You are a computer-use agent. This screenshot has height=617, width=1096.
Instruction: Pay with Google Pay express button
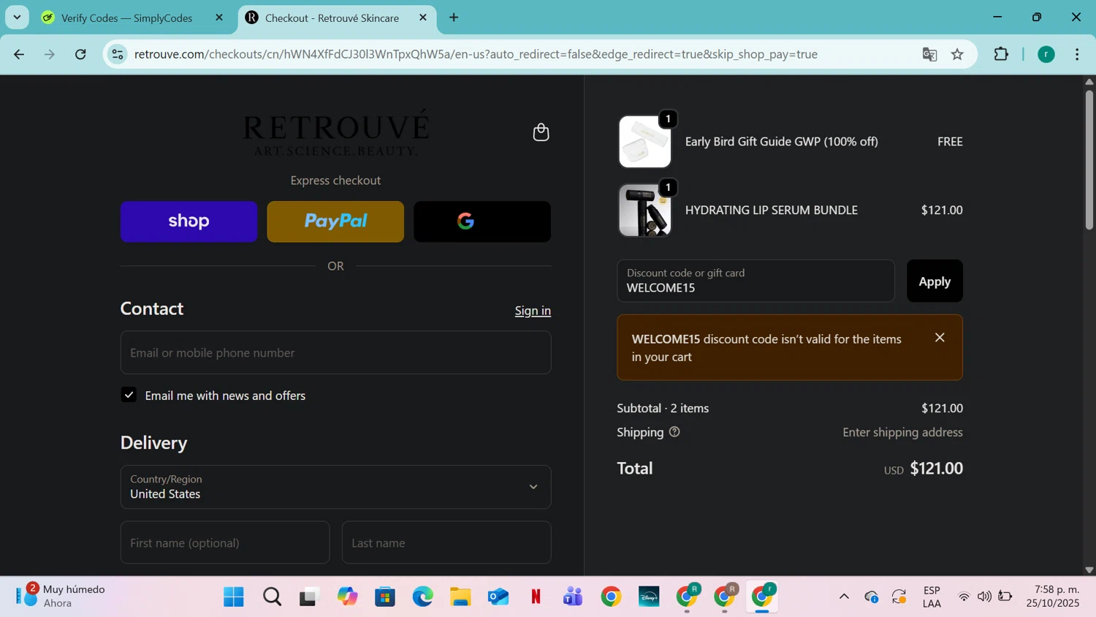(482, 222)
